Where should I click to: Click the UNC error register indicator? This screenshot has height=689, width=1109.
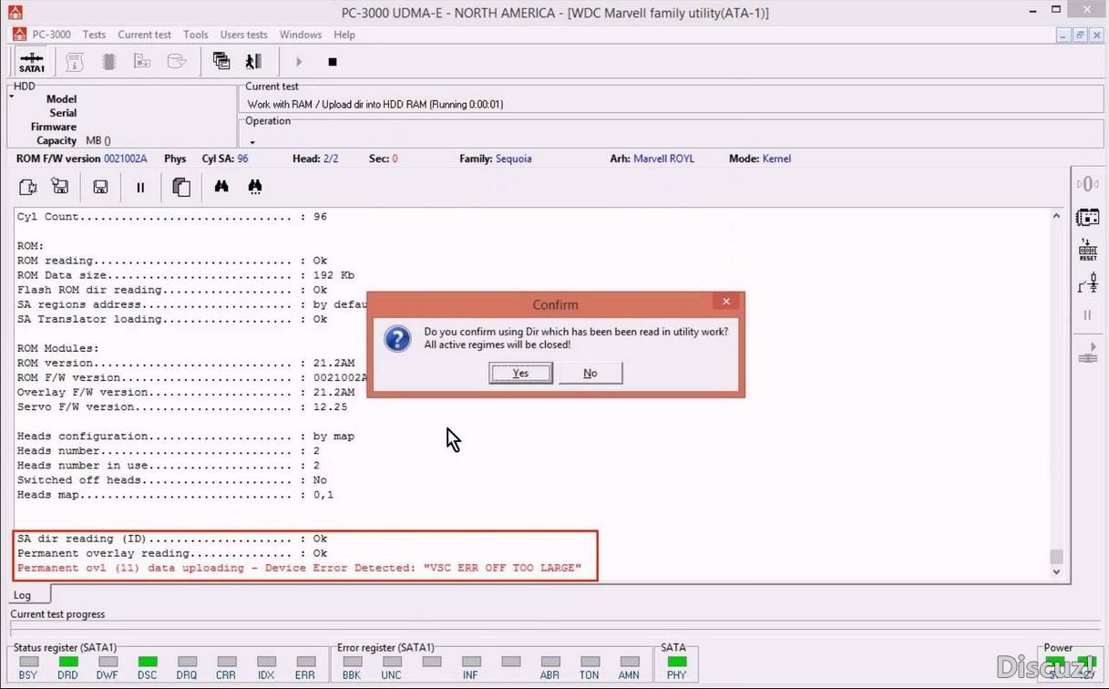(392, 662)
